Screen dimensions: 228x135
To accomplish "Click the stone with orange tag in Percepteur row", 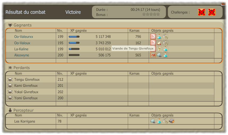I will (172, 121).
